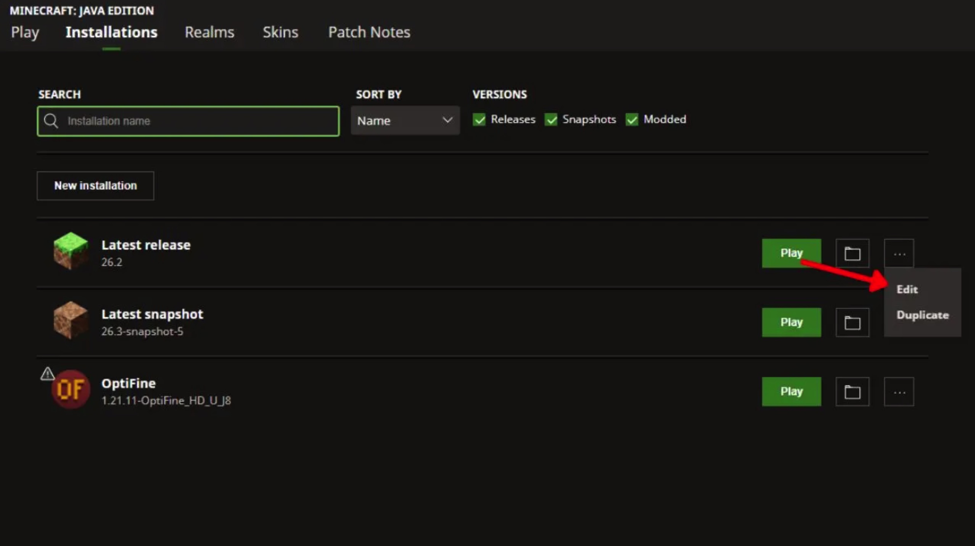975x546 pixels.
Task: Uncheck the Releases versions checkbox
Action: pos(479,119)
